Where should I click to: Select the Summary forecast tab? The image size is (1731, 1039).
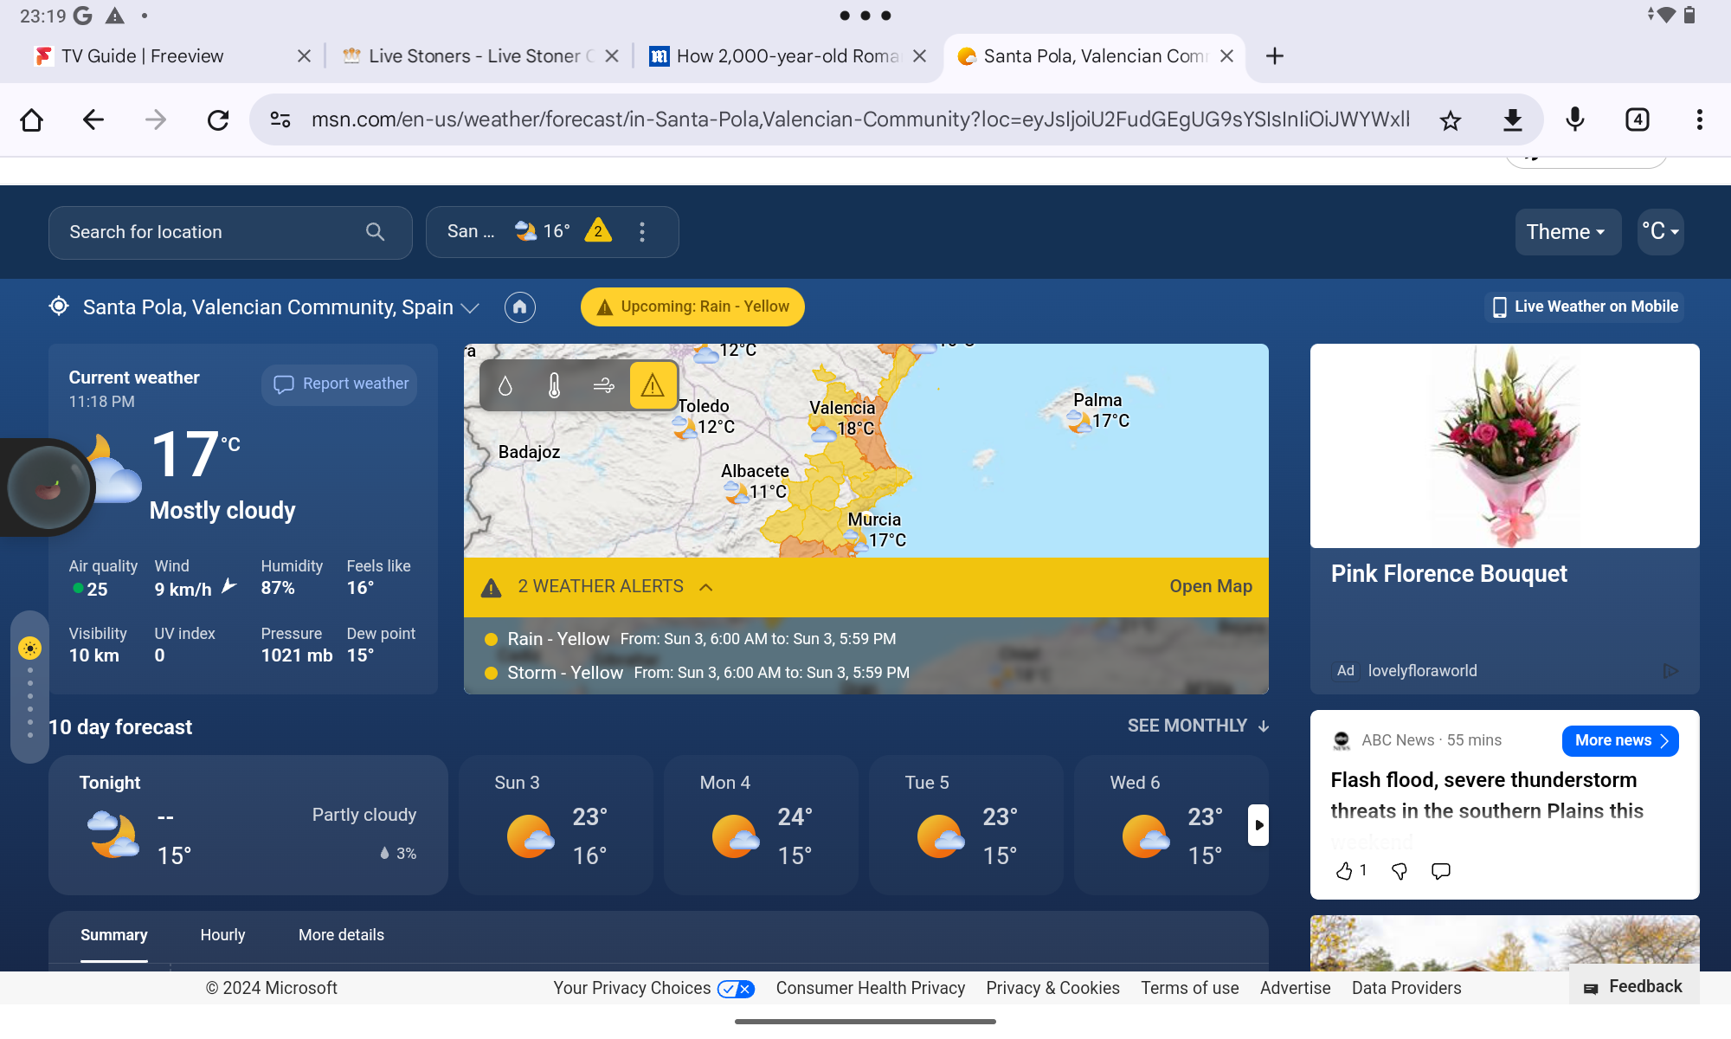pos(113,934)
